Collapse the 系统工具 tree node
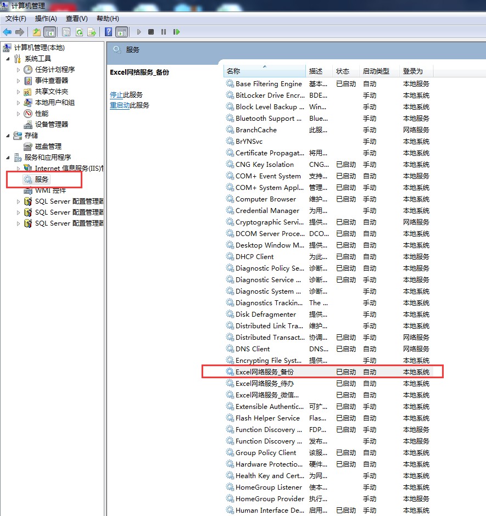This screenshot has width=486, height=516. coord(8,59)
